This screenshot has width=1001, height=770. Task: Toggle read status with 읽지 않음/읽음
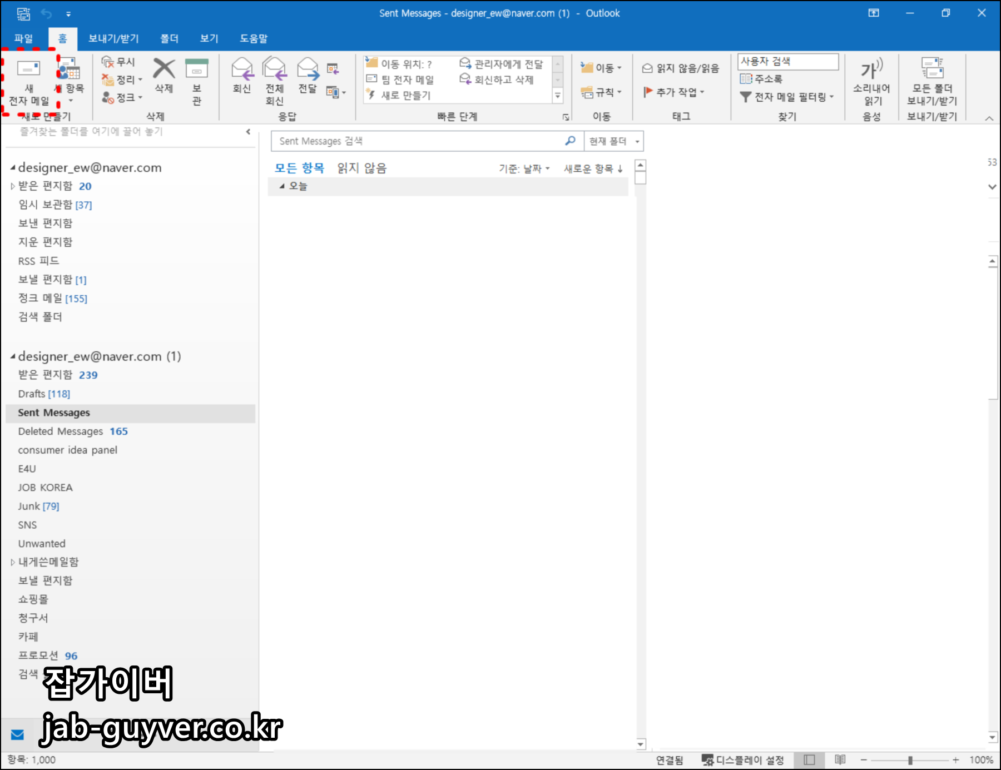(680, 68)
